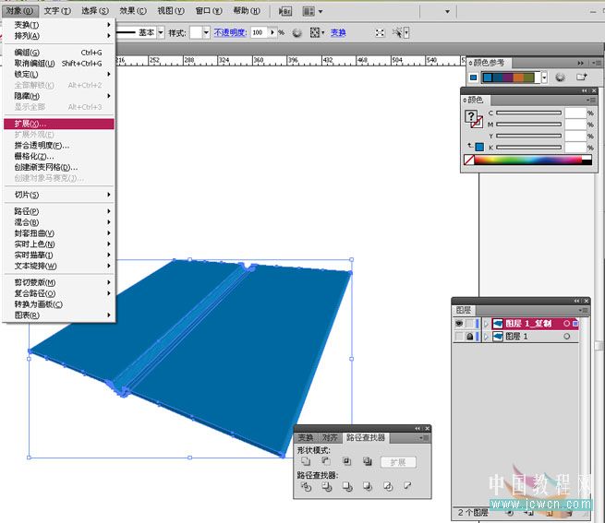
Task: Click isolate selected object icon
Action: [380, 33]
